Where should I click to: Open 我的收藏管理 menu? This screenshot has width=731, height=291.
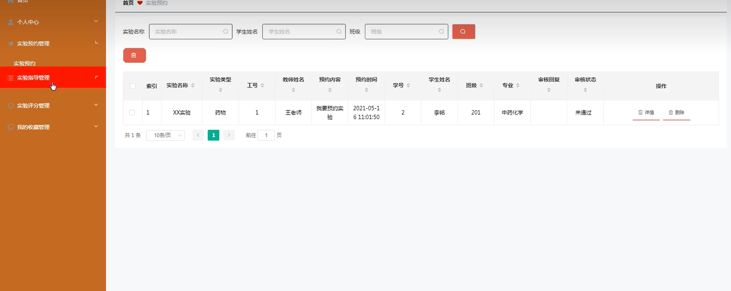53,127
